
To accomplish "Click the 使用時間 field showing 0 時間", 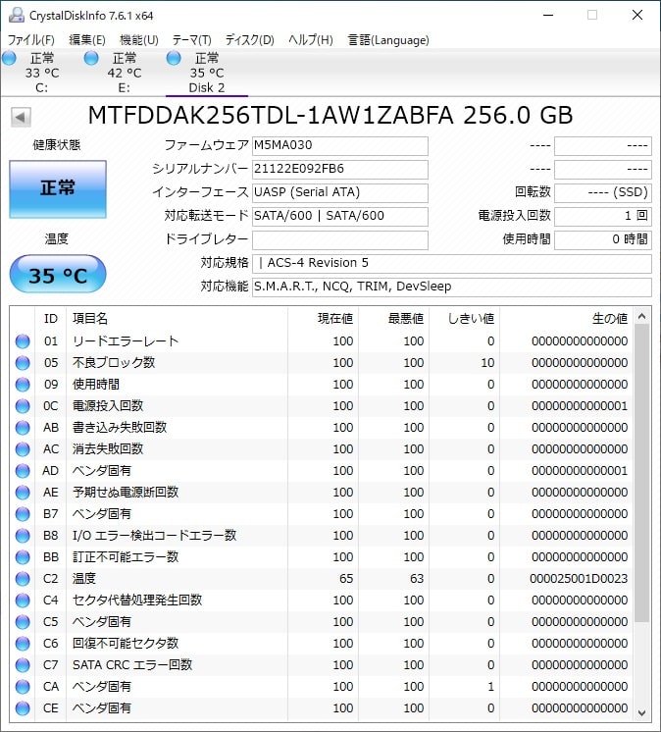I will click(x=603, y=239).
